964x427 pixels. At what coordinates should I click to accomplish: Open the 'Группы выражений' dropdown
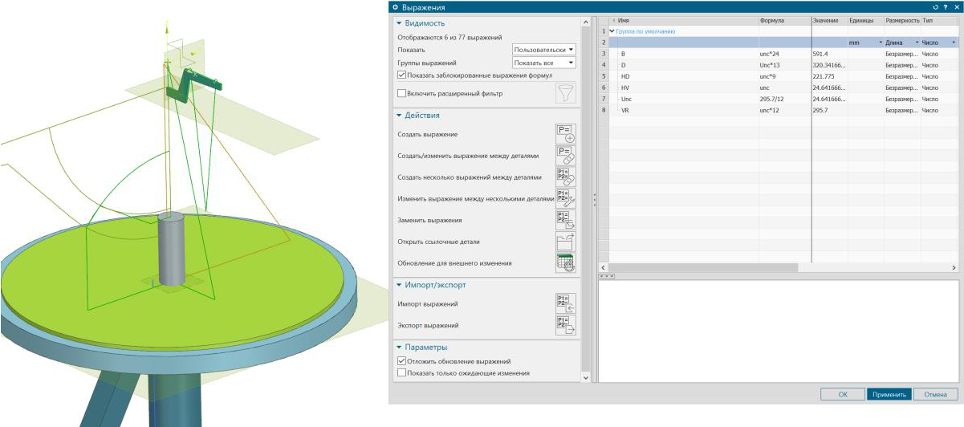tap(544, 63)
